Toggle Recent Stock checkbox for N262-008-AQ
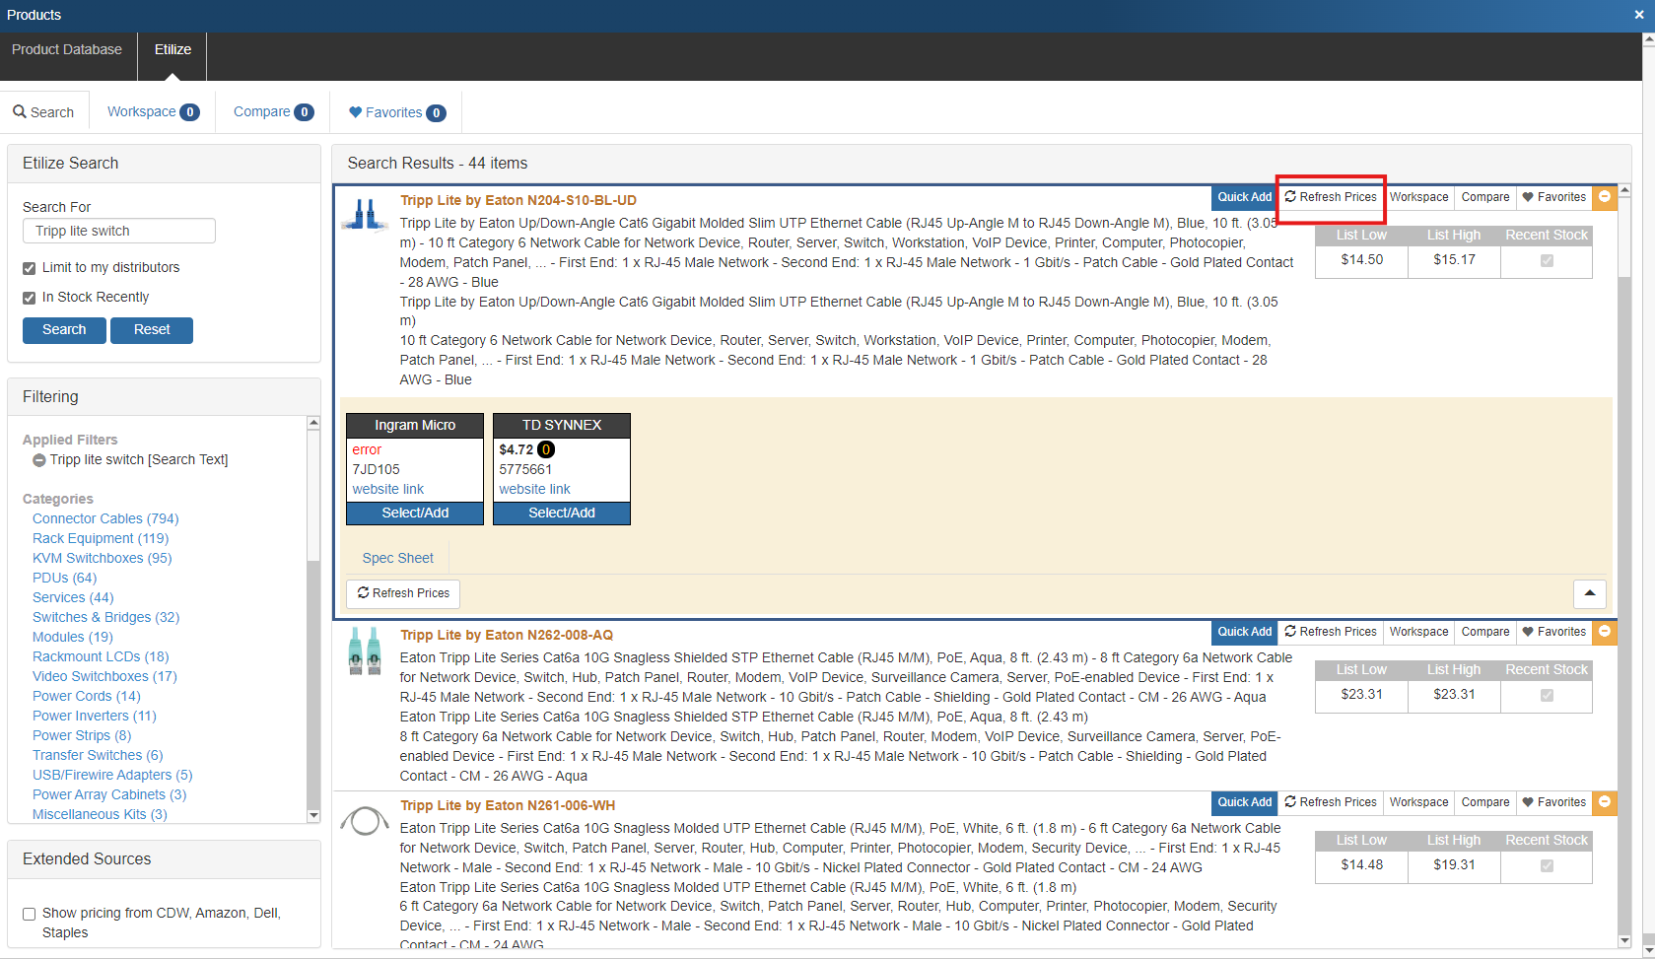 pos(1547,695)
